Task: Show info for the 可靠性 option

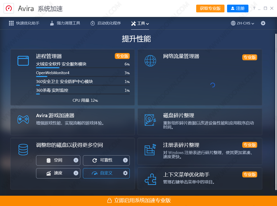Action: [x=125, y=160]
